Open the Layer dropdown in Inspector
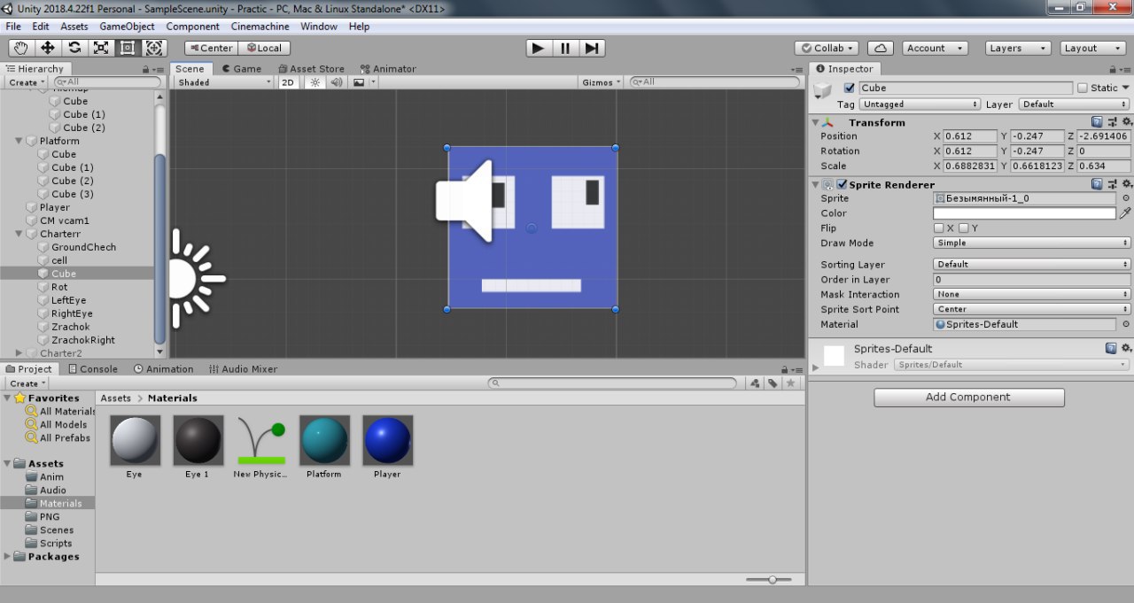The height and width of the screenshot is (603, 1134). pos(1075,104)
